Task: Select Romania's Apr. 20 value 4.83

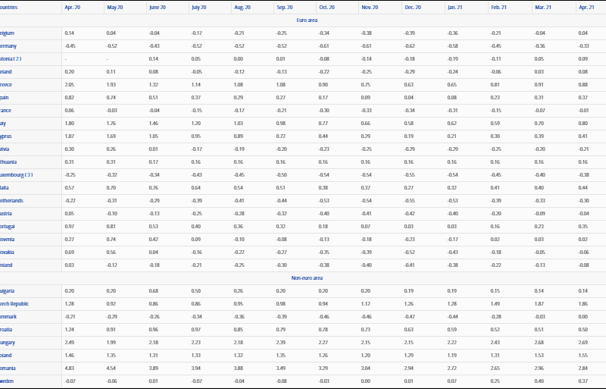Action: click(70, 368)
